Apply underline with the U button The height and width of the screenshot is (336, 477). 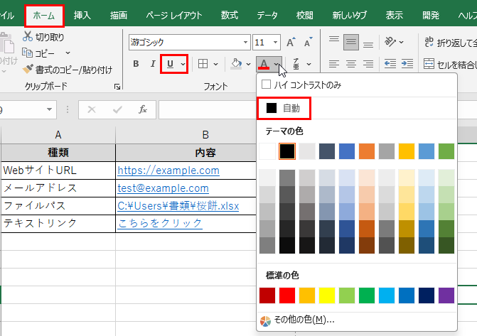(x=171, y=64)
